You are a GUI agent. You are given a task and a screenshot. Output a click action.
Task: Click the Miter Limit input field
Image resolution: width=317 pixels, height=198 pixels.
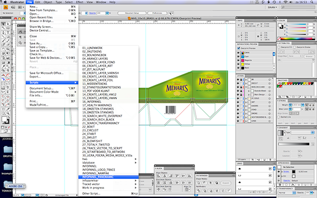(296, 109)
